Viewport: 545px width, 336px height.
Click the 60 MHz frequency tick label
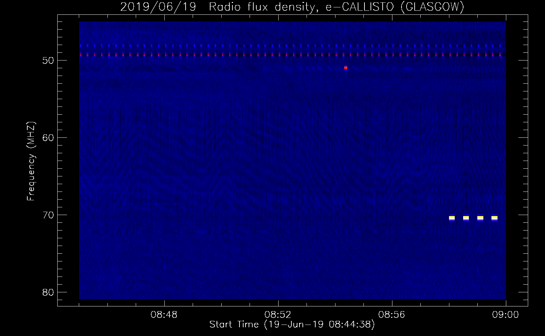[x=48, y=138]
